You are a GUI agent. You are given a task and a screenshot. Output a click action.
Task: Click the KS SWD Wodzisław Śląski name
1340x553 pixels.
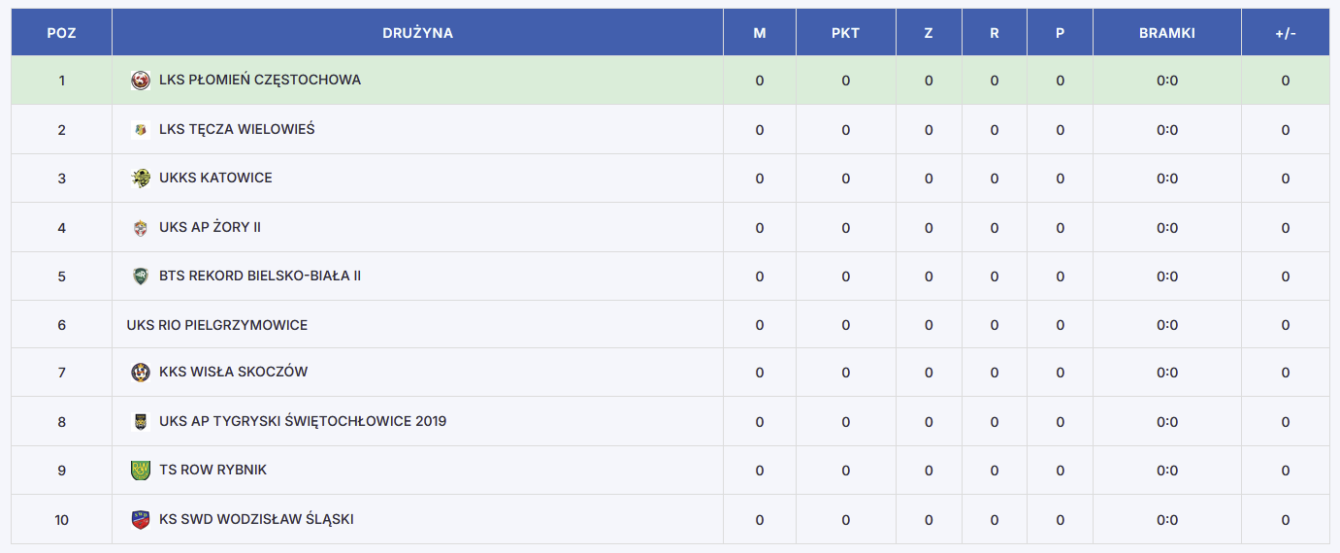point(256,519)
